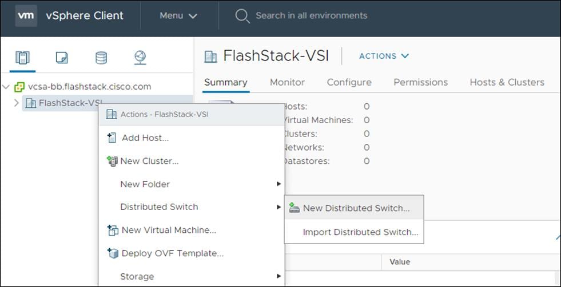Expand the FlashStack-VSI tree node
This screenshot has width=561, height=287.
pyautogui.click(x=17, y=103)
